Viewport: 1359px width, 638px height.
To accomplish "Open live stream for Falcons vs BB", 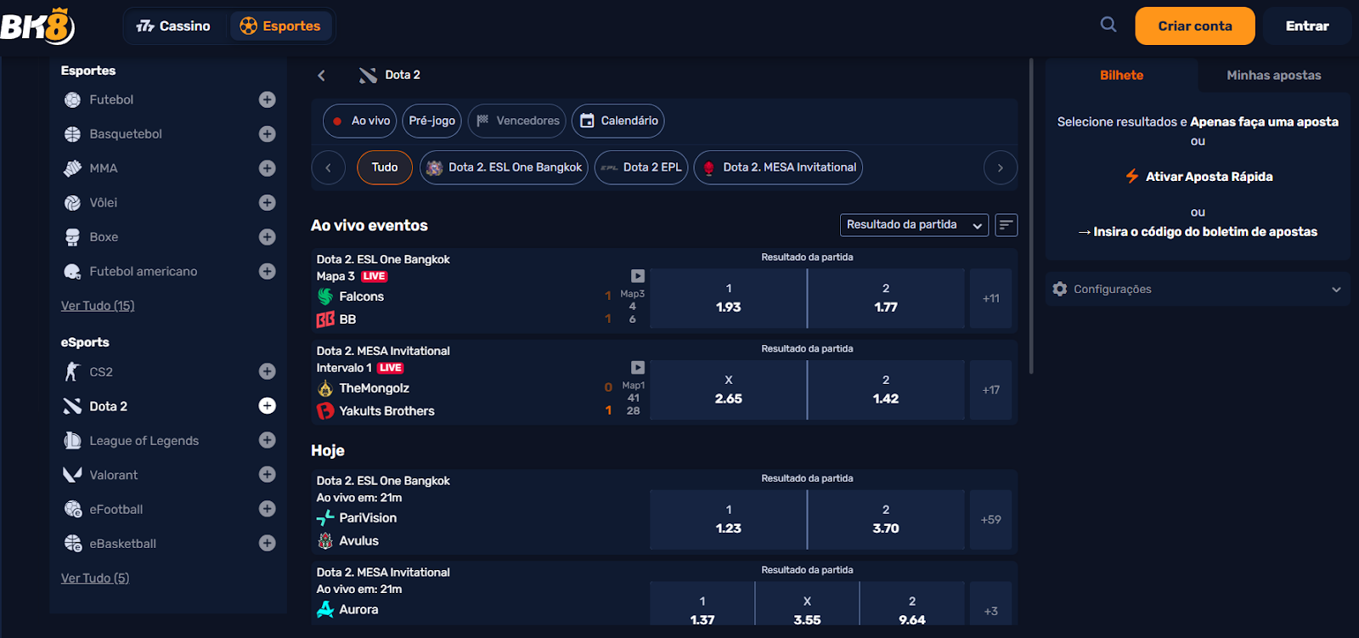I will tap(638, 276).
